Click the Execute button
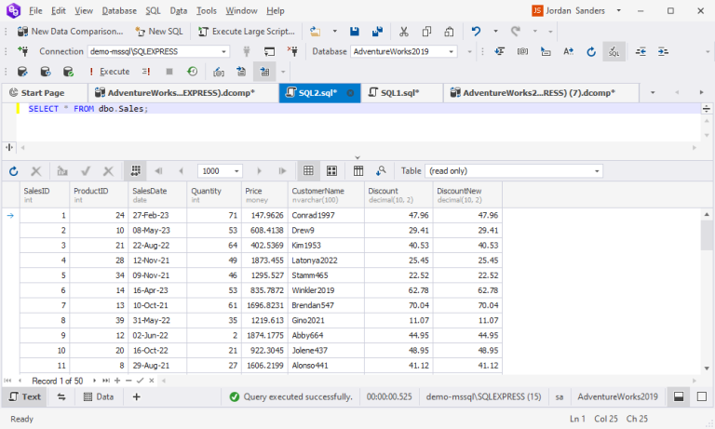This screenshot has height=429, width=715. tap(110, 72)
